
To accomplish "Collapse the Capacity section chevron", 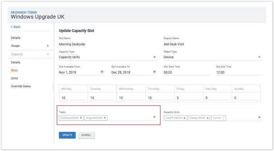I will coord(48,54).
